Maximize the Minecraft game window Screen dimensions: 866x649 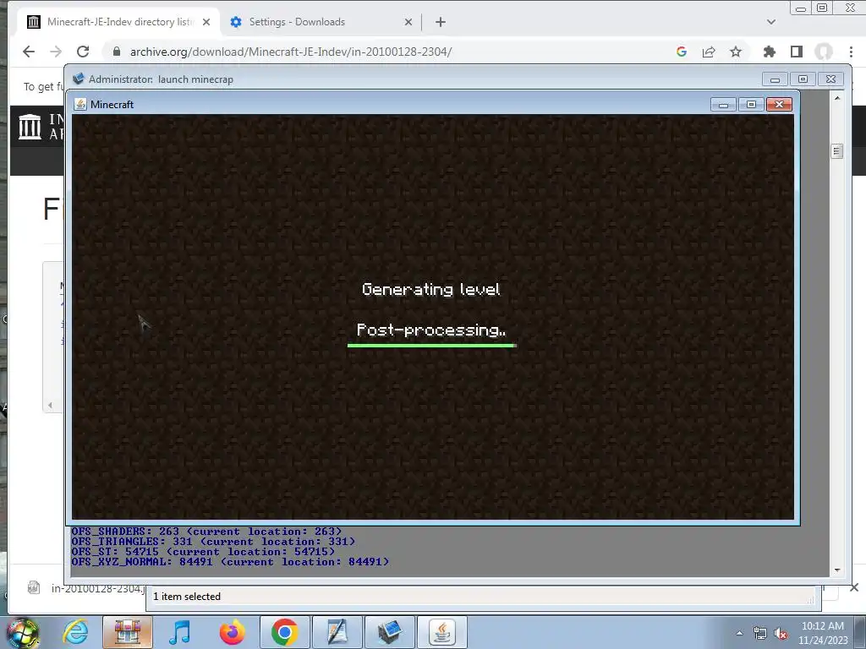tap(751, 104)
